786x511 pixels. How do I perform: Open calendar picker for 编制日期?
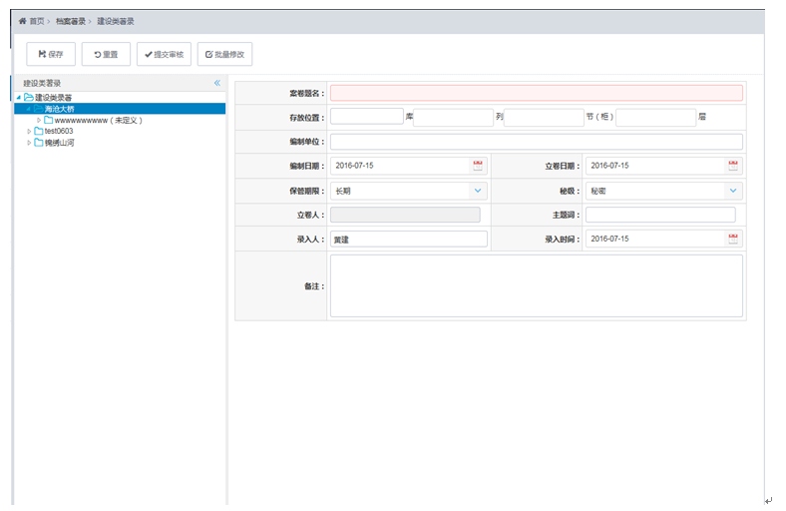pos(478,166)
